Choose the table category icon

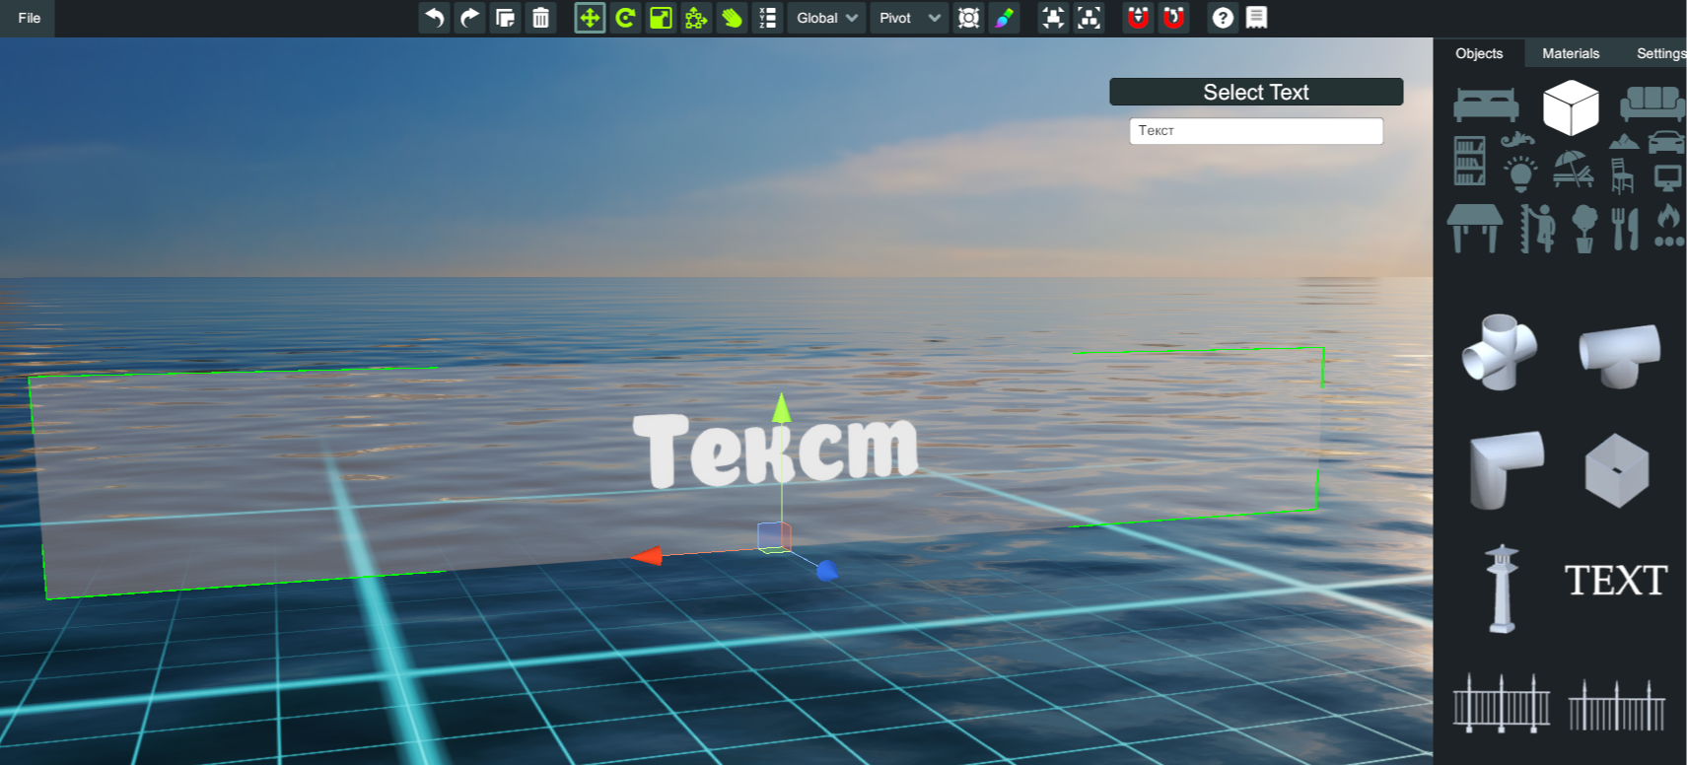1475,229
